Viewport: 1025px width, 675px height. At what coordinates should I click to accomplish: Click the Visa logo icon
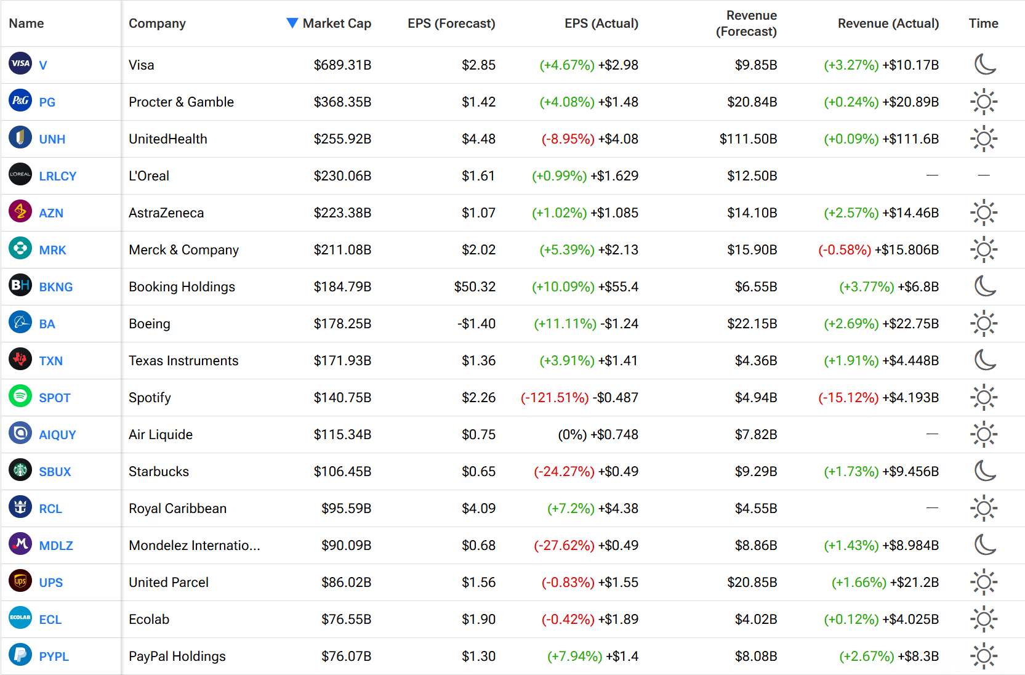[20, 63]
